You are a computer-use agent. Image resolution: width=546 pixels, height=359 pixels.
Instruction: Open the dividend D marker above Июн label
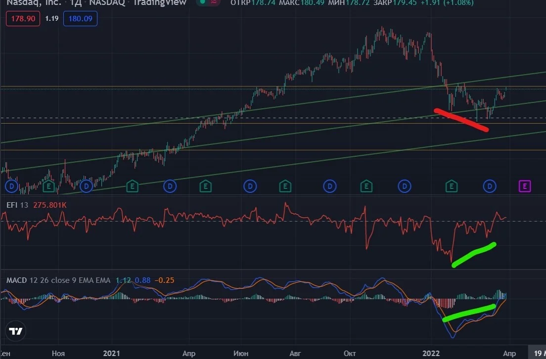[x=250, y=186]
